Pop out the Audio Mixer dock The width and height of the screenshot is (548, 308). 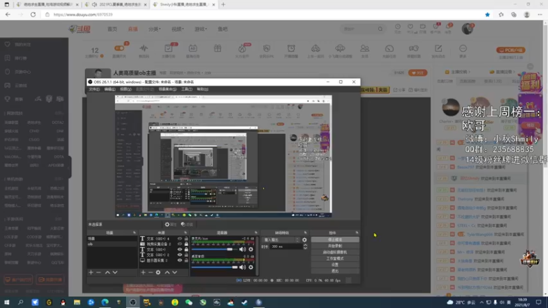(256, 233)
